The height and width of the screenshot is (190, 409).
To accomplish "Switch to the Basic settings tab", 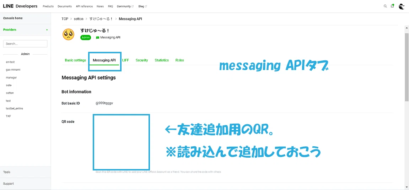I will click(75, 60).
